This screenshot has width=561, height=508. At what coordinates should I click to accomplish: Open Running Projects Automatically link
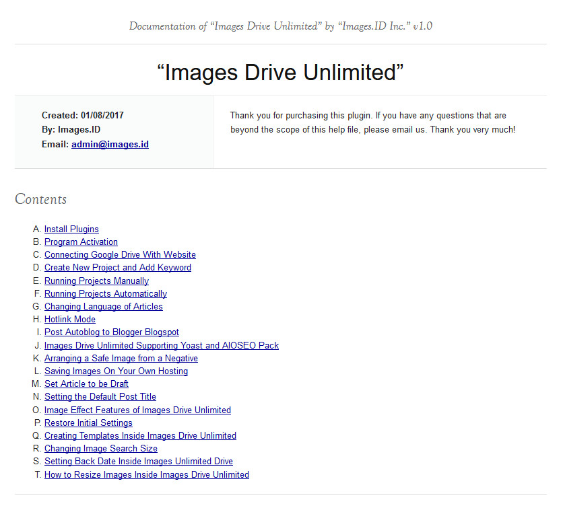click(106, 294)
